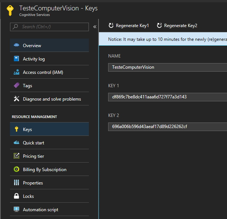Click the NAME label
The height and width of the screenshot is (219, 227).
[114, 56]
